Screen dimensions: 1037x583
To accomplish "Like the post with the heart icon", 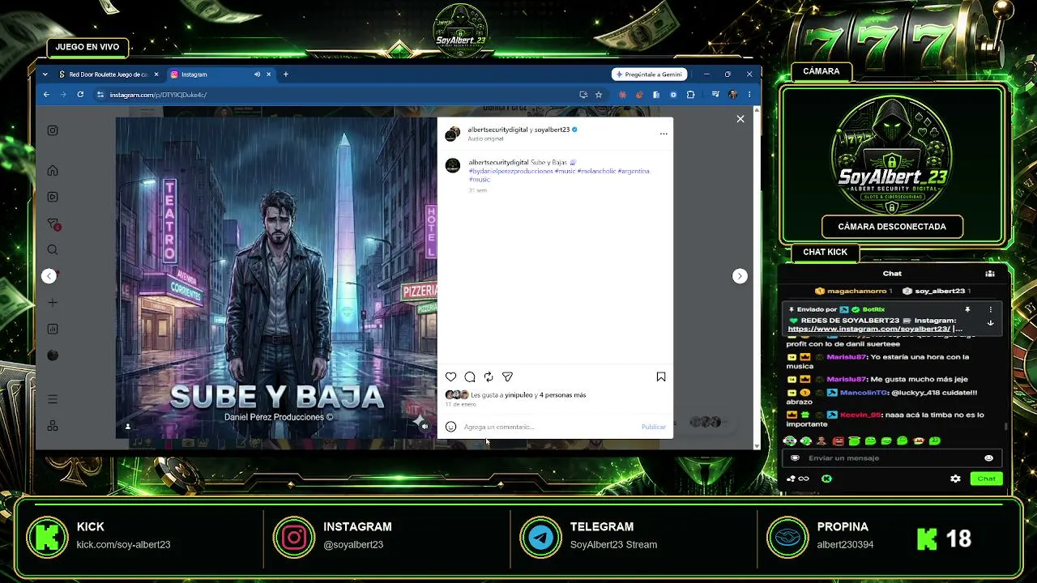I will [451, 377].
